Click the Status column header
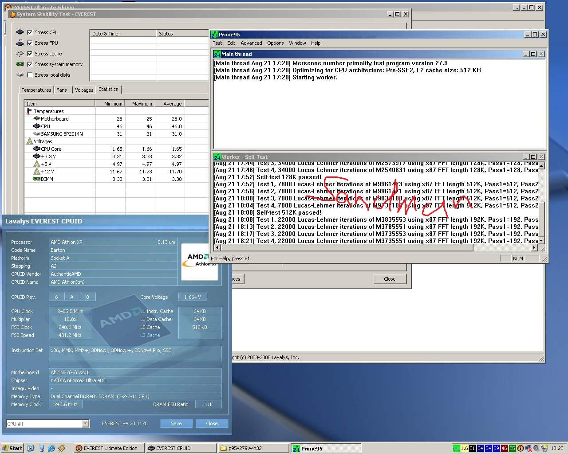 (183, 33)
